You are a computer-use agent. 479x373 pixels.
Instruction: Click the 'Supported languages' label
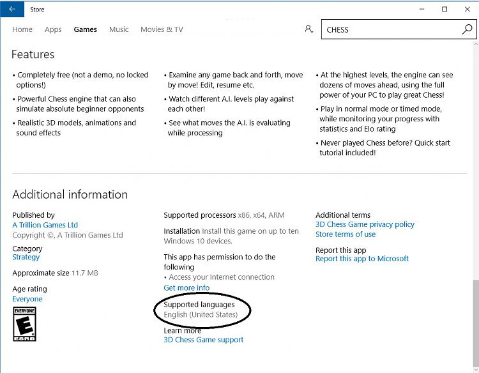point(199,305)
